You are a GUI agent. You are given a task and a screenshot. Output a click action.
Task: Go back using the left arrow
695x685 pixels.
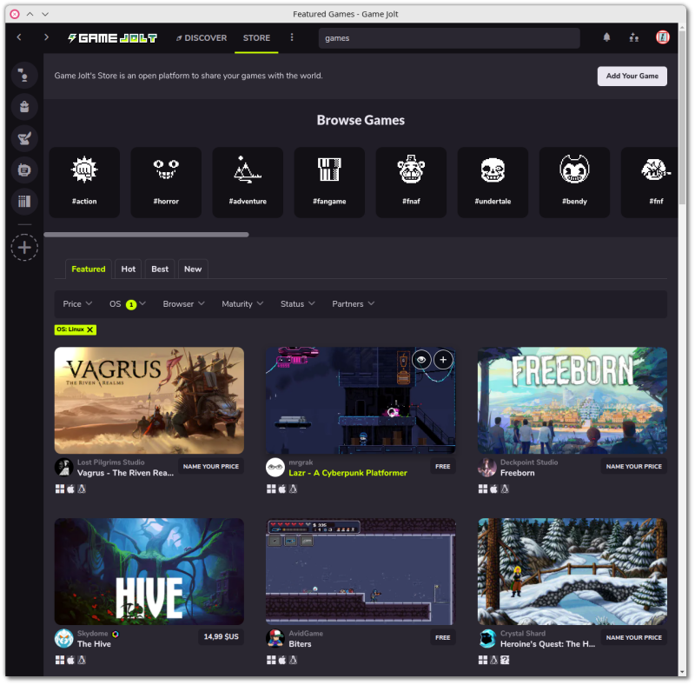19,37
